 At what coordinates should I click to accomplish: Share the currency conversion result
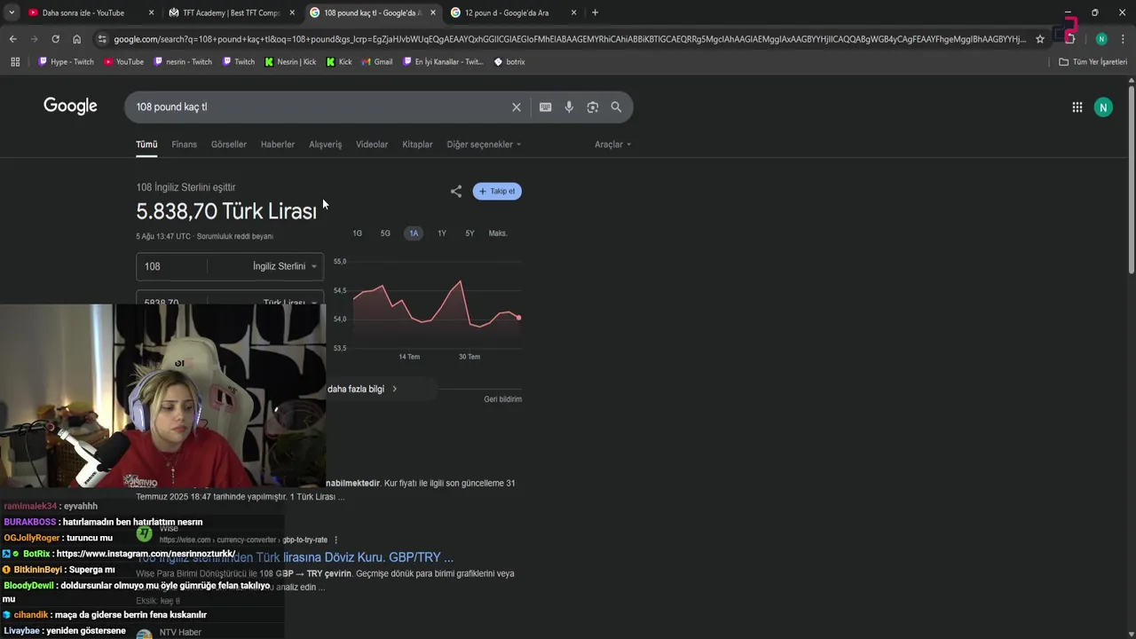pyautogui.click(x=456, y=191)
